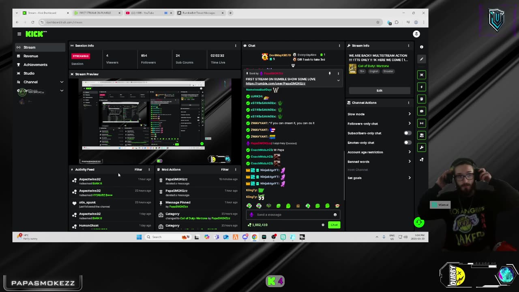Open Banned words settings
The width and height of the screenshot is (519, 292).
[x=379, y=161]
